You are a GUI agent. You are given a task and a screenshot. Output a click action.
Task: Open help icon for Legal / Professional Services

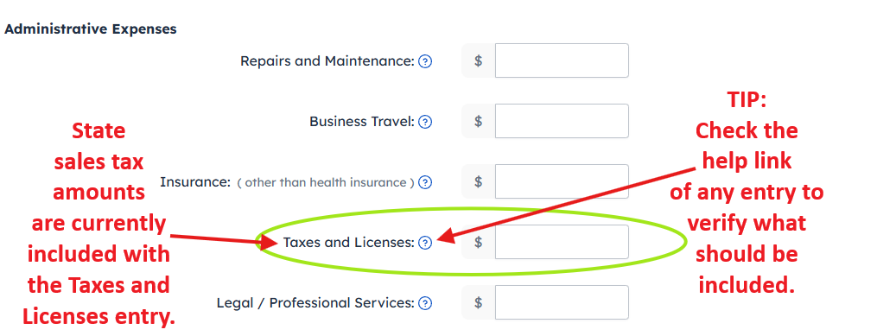tap(425, 303)
